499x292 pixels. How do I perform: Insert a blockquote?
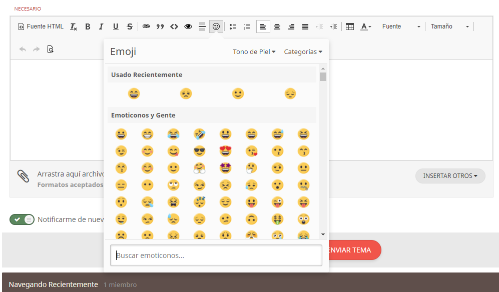[160, 26]
